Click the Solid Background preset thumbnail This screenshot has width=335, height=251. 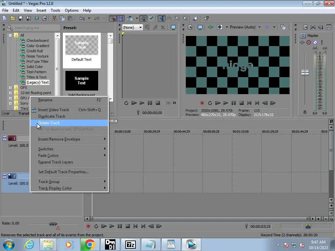point(81,81)
